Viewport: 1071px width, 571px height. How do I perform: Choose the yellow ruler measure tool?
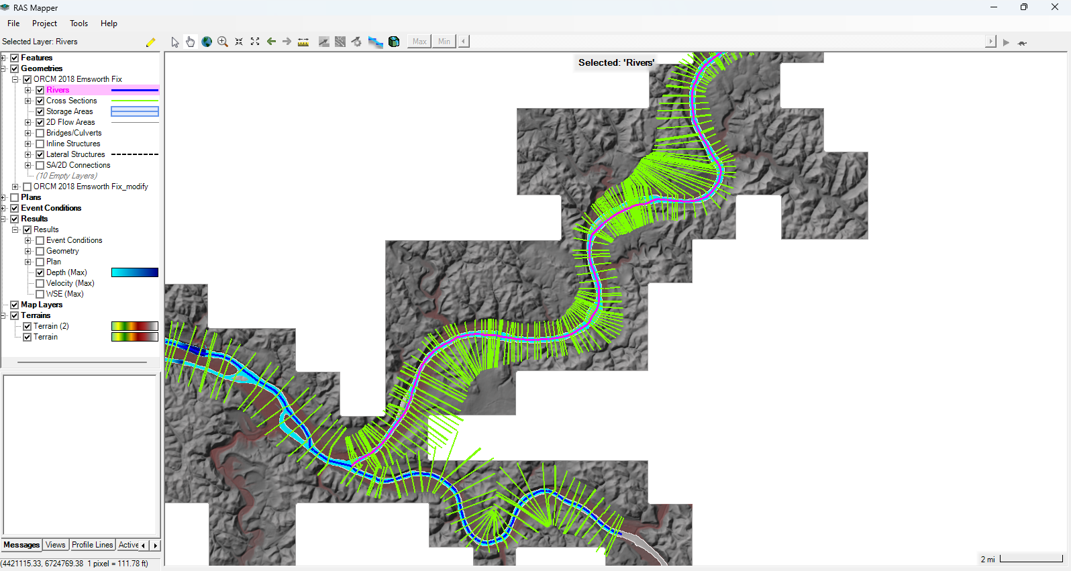tap(303, 42)
